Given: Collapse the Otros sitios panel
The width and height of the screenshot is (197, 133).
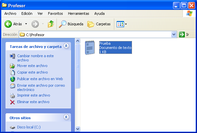Looking at the screenshot, I should tap(66, 117).
